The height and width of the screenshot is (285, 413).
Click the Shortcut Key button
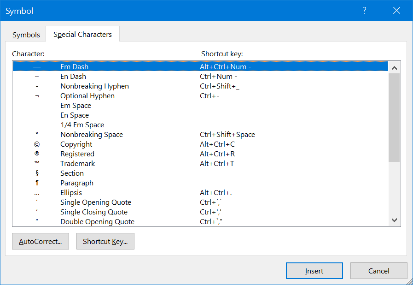point(105,242)
